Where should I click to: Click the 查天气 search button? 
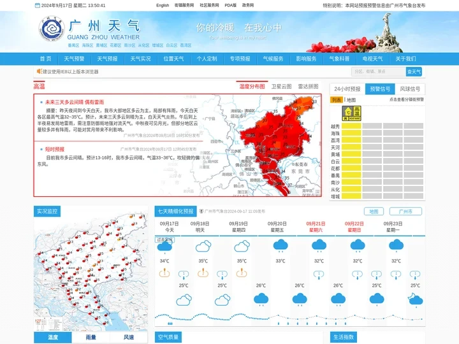(414, 71)
